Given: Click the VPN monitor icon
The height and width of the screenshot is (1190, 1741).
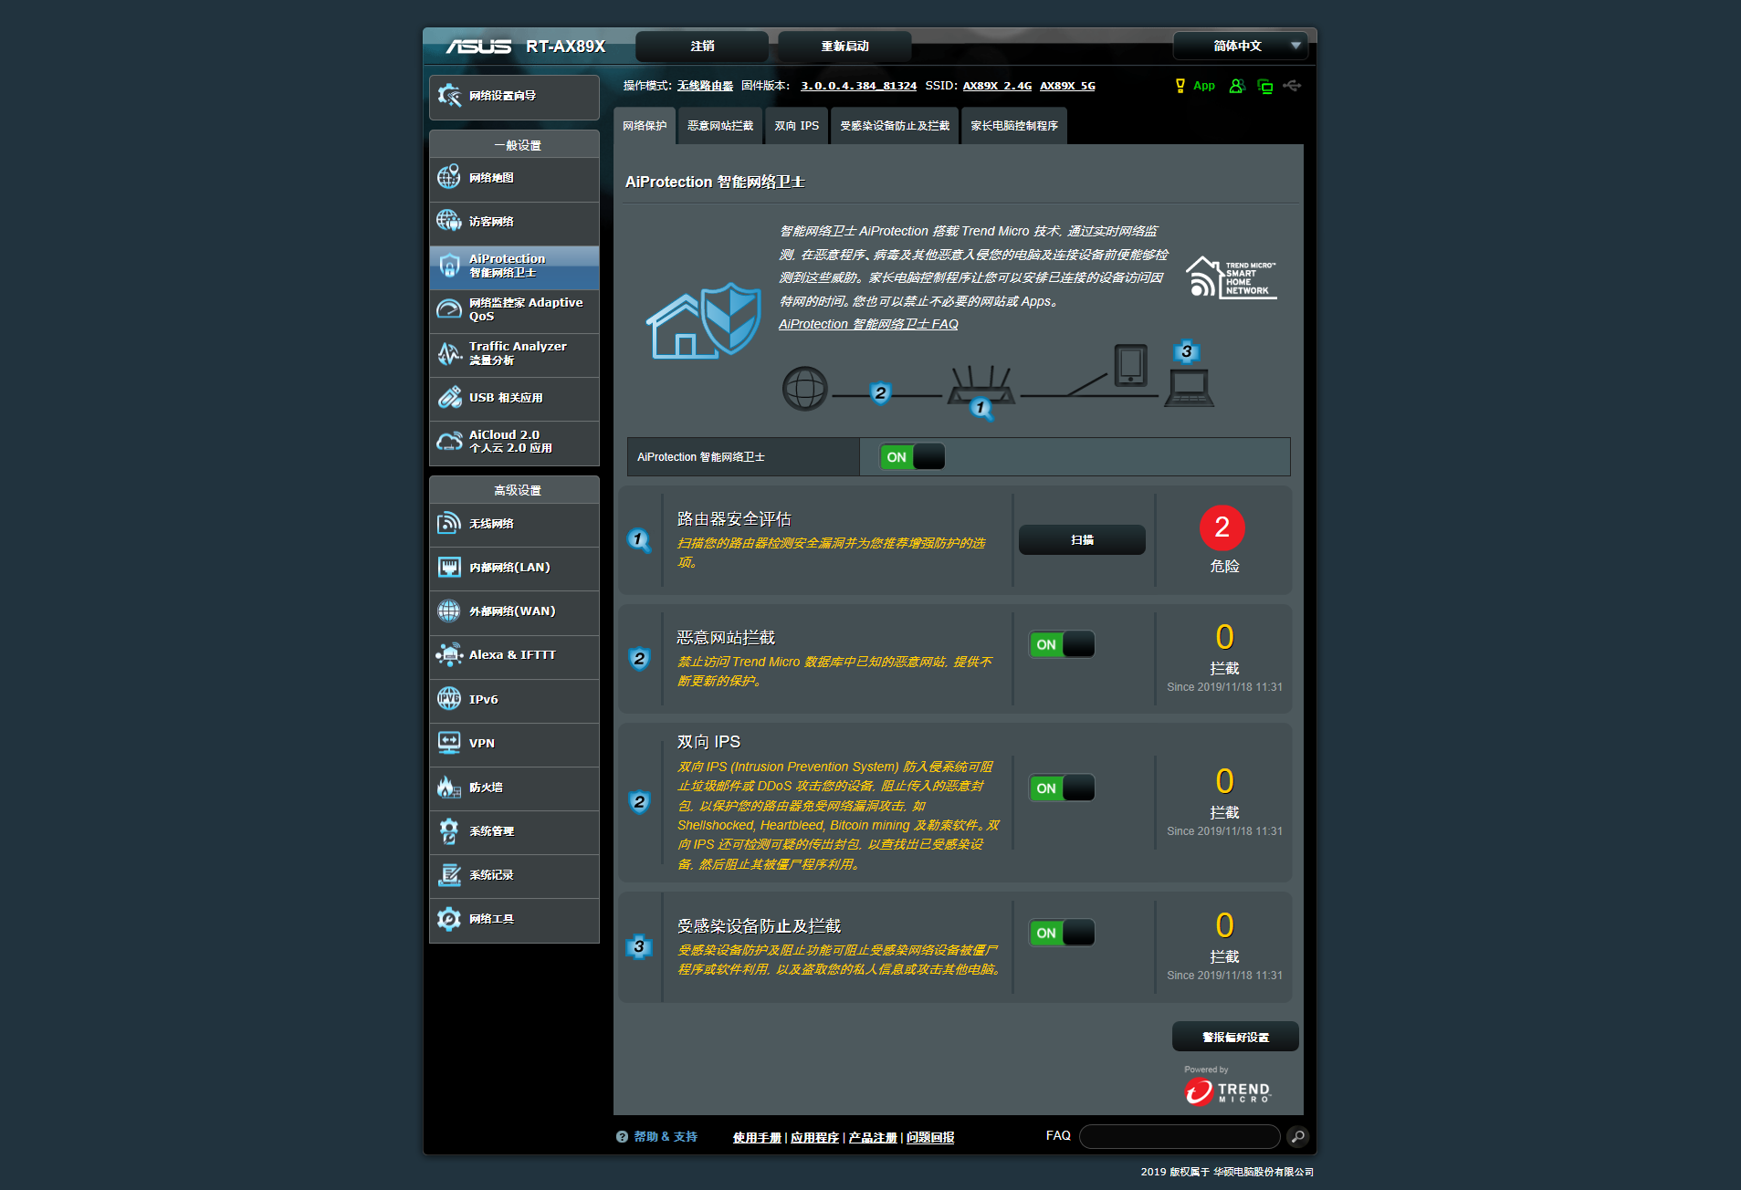Looking at the screenshot, I should coord(448,743).
